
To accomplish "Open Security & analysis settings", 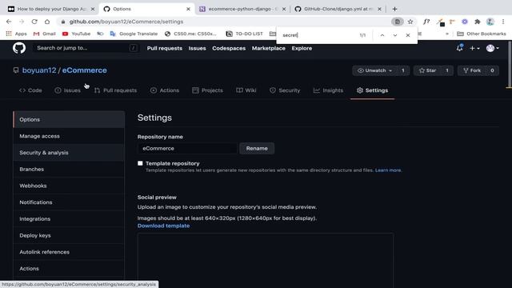I will pos(69,153).
